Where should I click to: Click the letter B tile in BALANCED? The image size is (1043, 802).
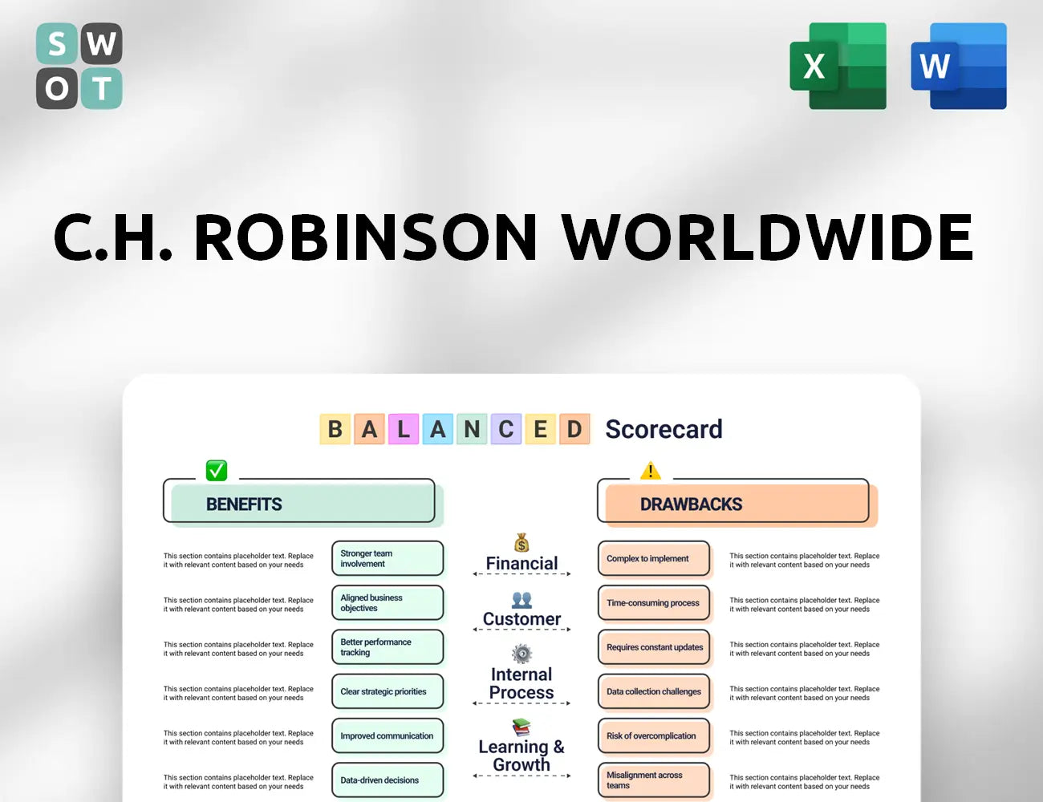[335, 430]
